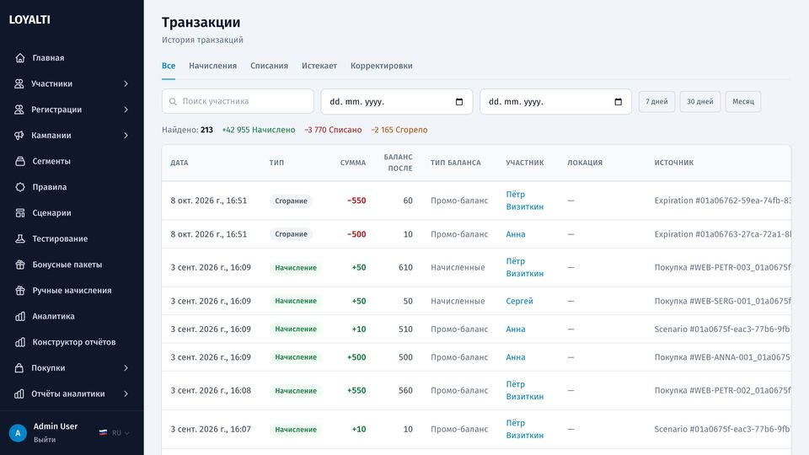
Task: Click the Сгорание badge in the −550 row
Action: point(291,201)
